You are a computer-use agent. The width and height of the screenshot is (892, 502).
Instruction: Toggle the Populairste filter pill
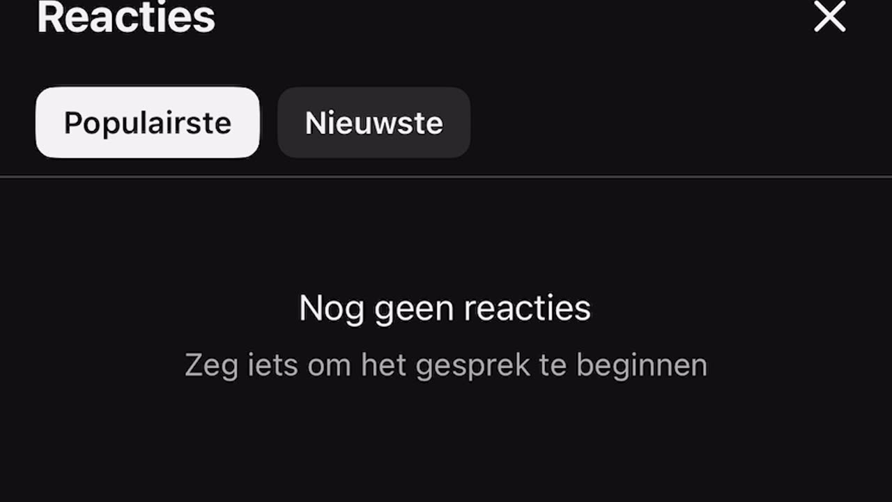click(x=148, y=123)
